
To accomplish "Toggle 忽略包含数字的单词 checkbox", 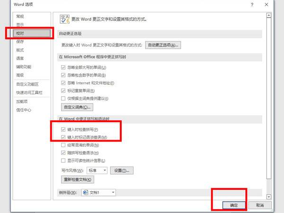I will [63, 75].
